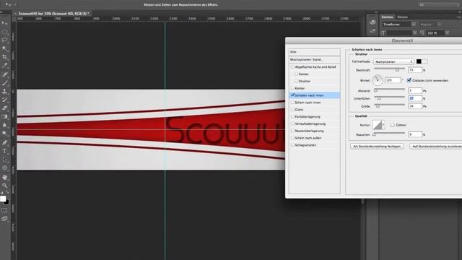This screenshot has height=260, width=462.
Task: Click the current tool preset icon in options bar
Action: pyautogui.click(x=9, y=4)
